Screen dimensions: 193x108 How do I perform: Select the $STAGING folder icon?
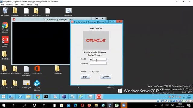click(58, 70)
